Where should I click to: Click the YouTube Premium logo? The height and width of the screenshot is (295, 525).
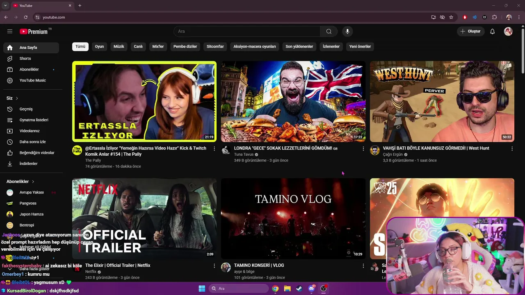pos(34,32)
